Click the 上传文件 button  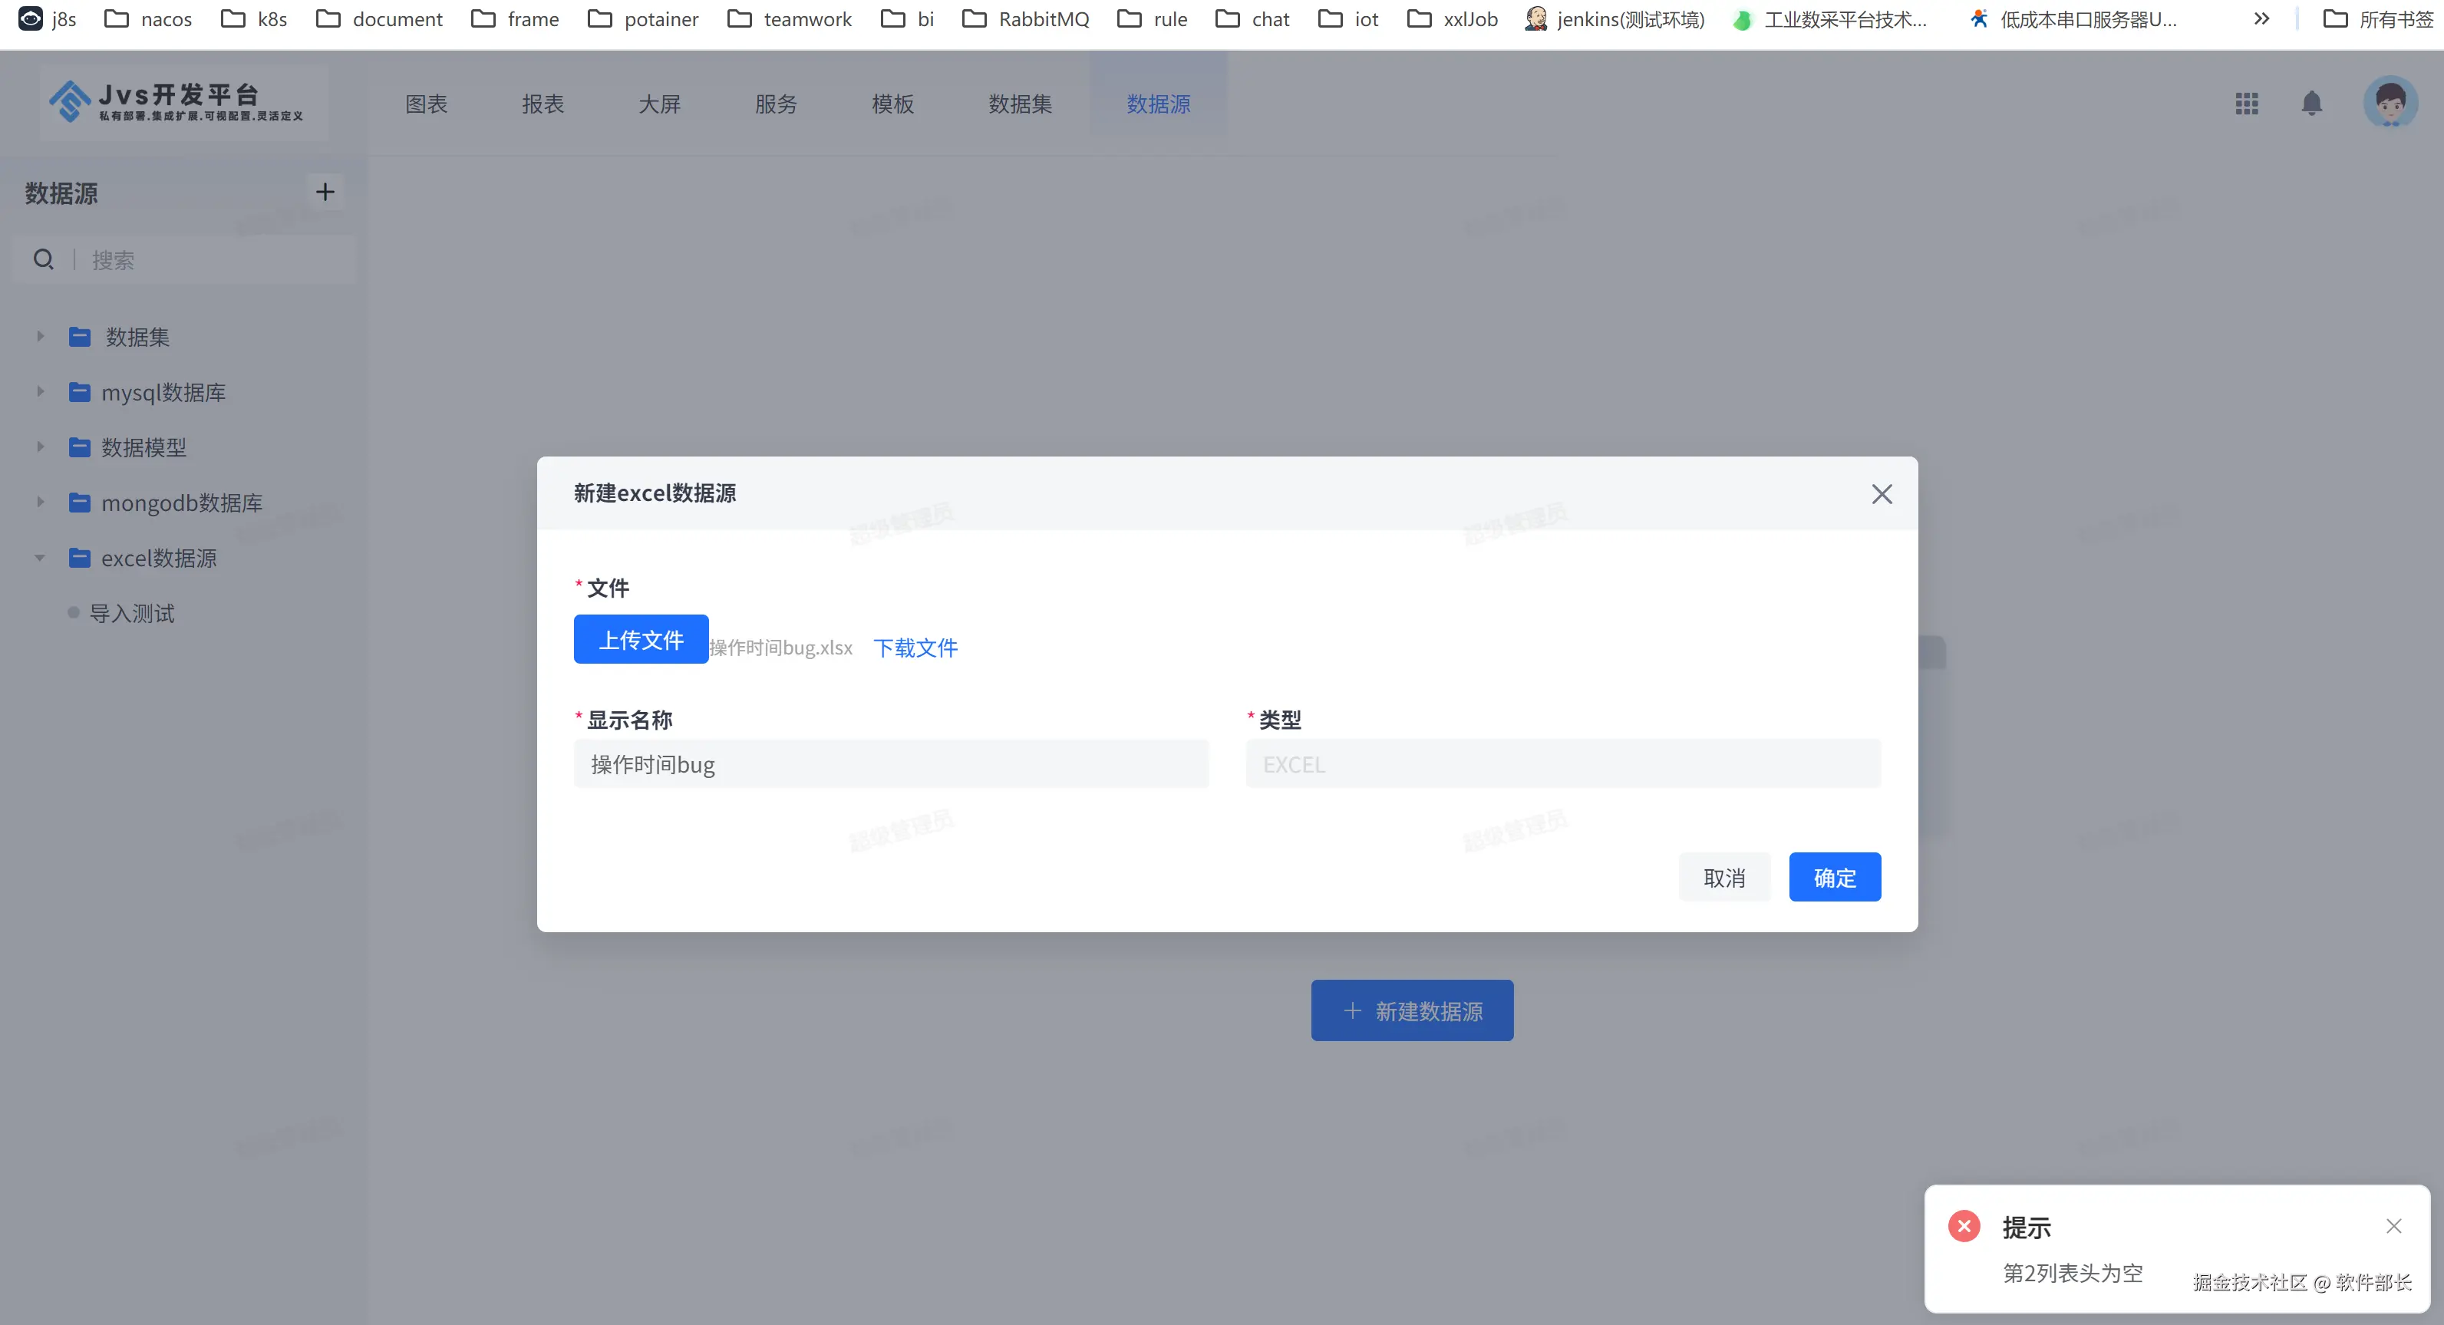click(641, 640)
